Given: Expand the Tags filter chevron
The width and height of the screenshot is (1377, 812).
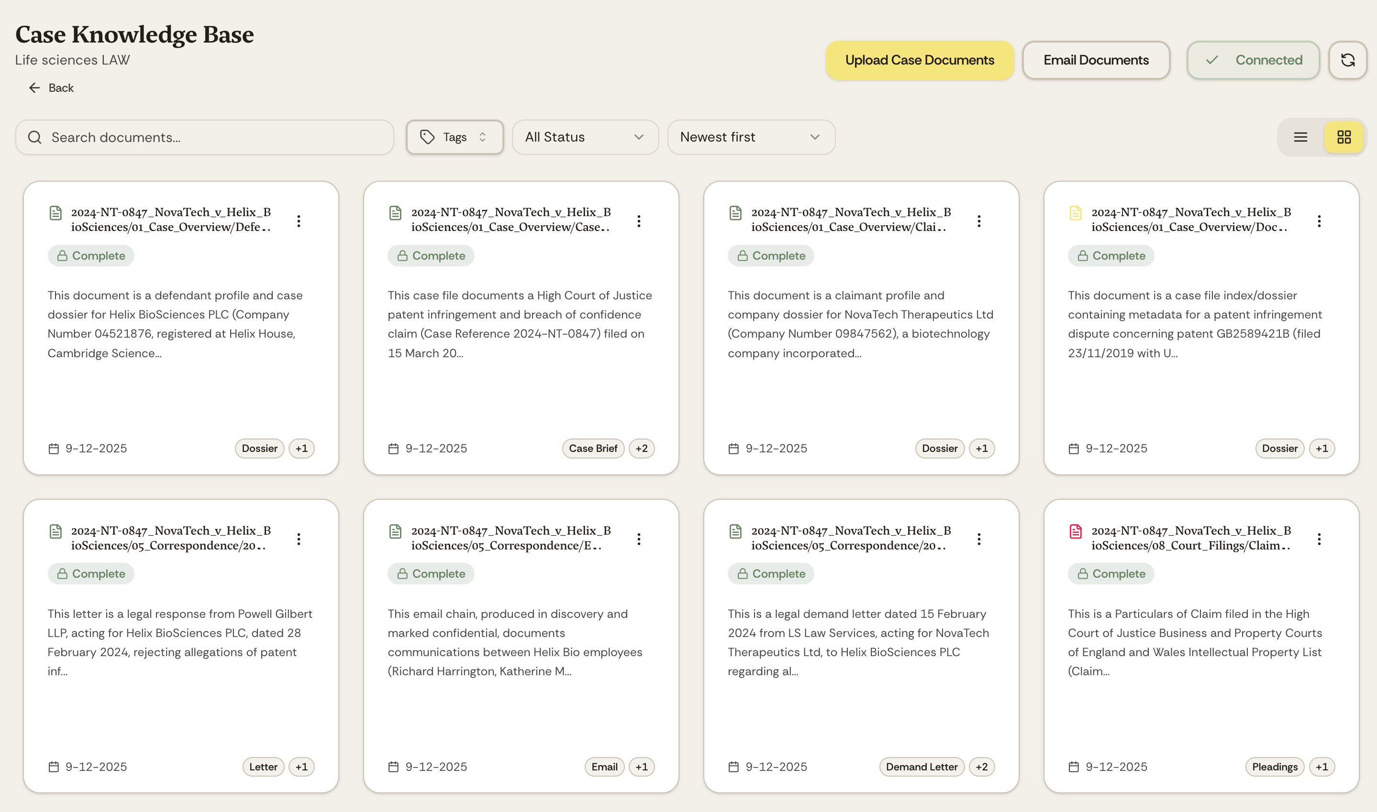Looking at the screenshot, I should (x=483, y=137).
